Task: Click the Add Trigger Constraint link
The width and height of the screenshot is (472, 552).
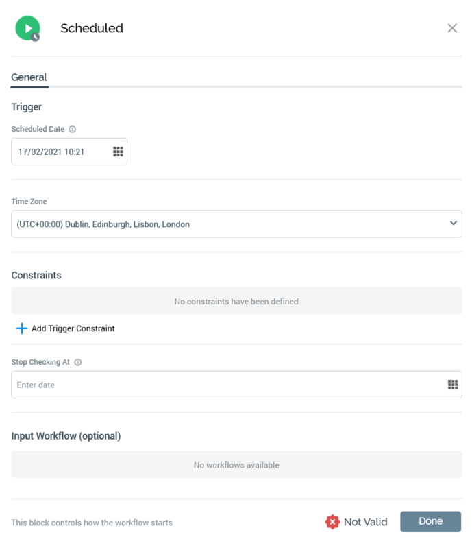Action: point(73,328)
